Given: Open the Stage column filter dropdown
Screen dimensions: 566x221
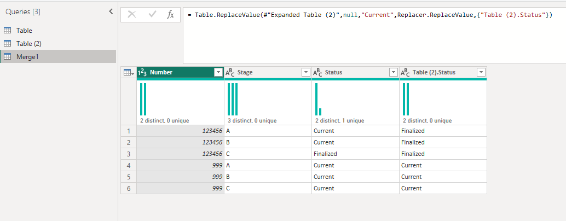Looking at the screenshot, I should (x=306, y=72).
